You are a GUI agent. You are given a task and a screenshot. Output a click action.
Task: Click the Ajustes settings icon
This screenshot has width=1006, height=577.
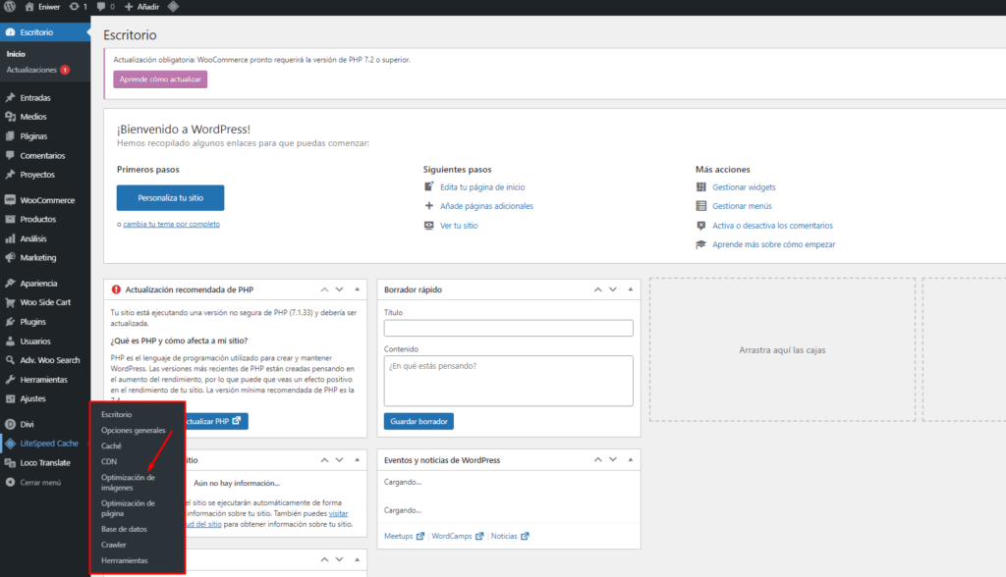(10, 398)
